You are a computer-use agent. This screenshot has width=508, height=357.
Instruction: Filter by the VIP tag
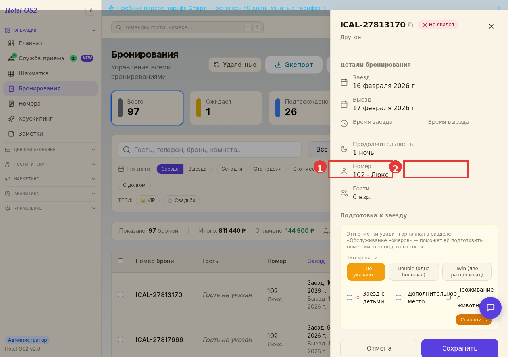(x=148, y=200)
